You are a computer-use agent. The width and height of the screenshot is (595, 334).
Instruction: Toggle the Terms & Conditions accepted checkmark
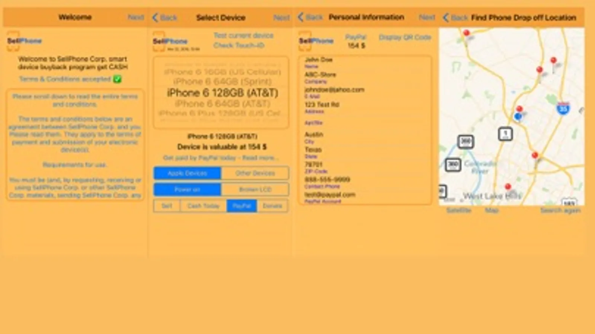coord(117,79)
